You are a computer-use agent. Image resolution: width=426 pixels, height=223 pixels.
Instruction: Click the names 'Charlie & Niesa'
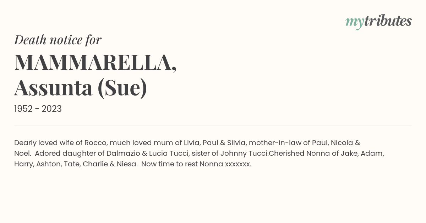tap(110, 164)
